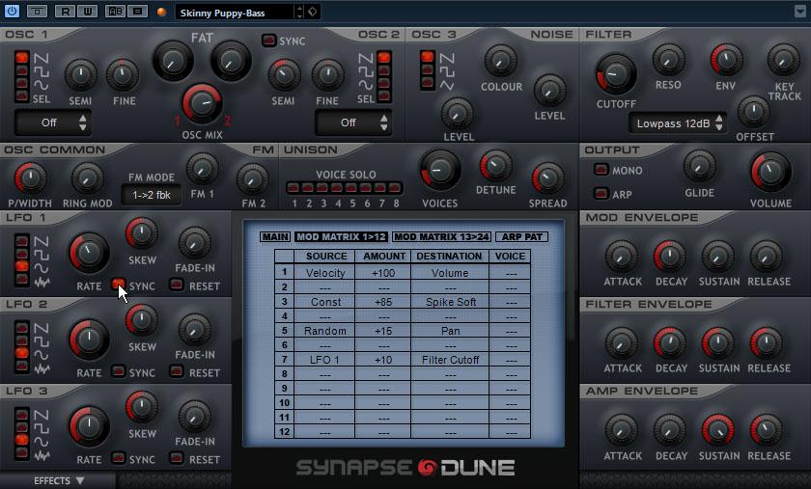Select OSC 3 sawtooth waveform LED
Image resolution: width=811 pixels, height=489 pixels.
coord(427,56)
